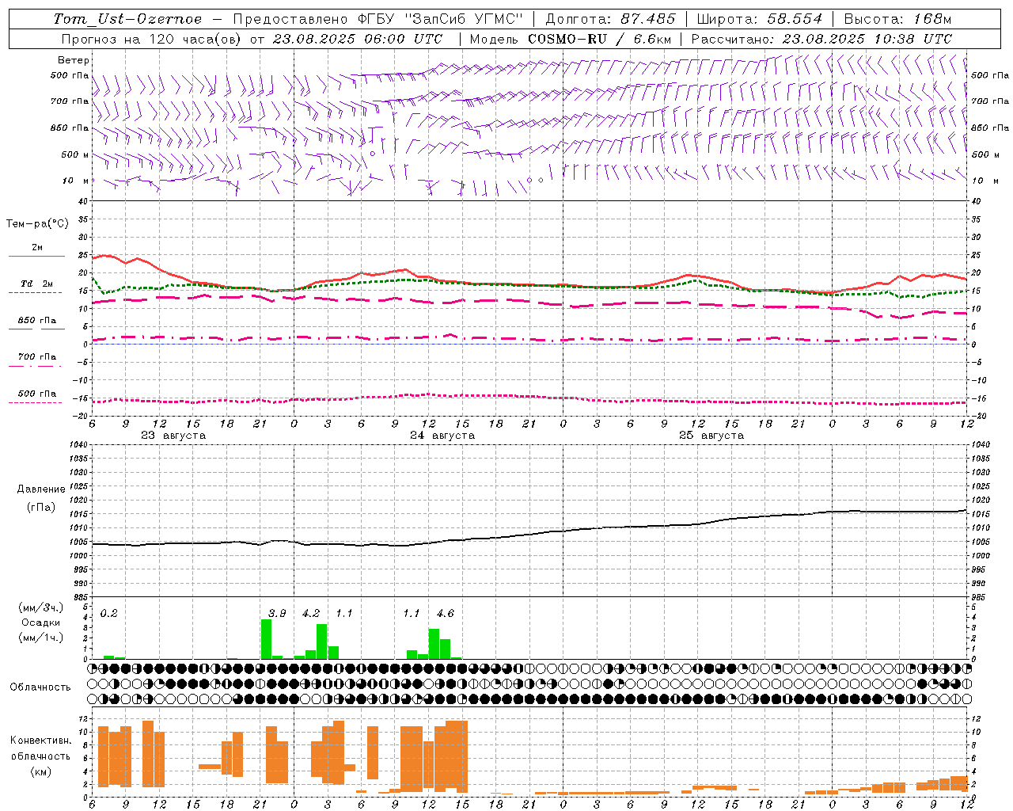Select the (км) unit label for convective cloud
This screenshot has height=811, width=1013.
pyautogui.click(x=41, y=771)
